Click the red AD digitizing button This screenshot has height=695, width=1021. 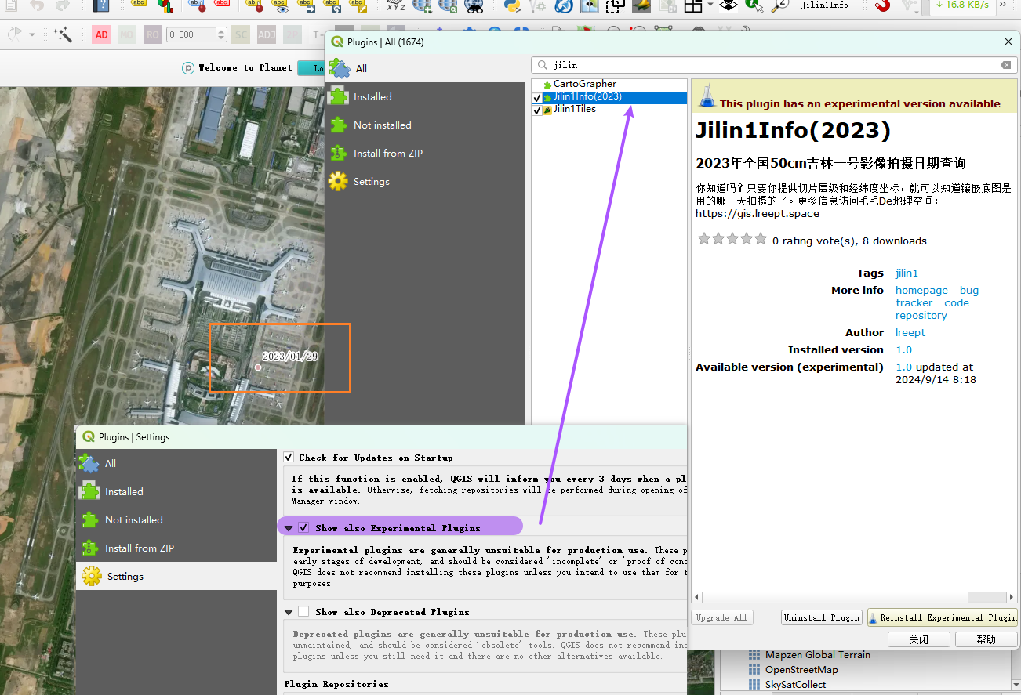point(101,34)
